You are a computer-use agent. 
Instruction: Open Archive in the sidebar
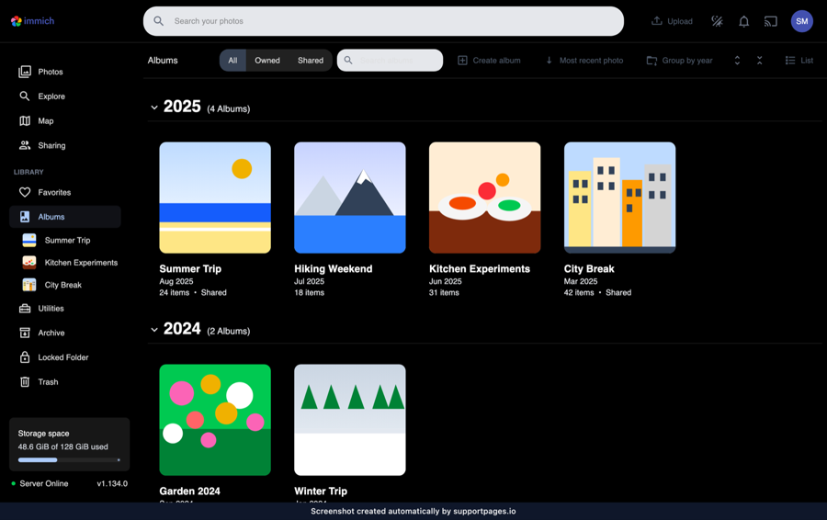click(65, 333)
